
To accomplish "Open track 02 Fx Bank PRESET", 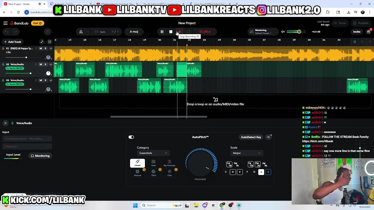I will pos(15,68).
